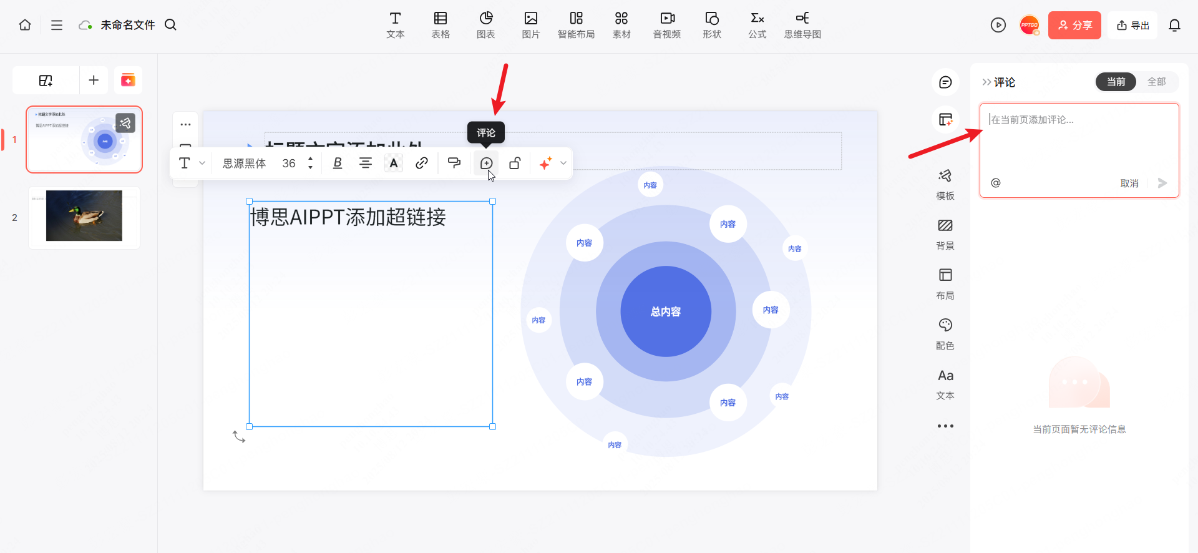This screenshot has height=553, width=1198.
Task: Open the AI sparkle assistant
Action: [x=546, y=163]
